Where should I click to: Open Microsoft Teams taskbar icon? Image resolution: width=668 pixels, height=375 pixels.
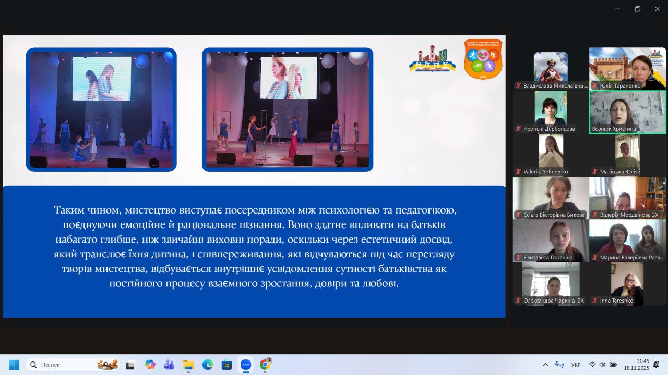point(169,365)
